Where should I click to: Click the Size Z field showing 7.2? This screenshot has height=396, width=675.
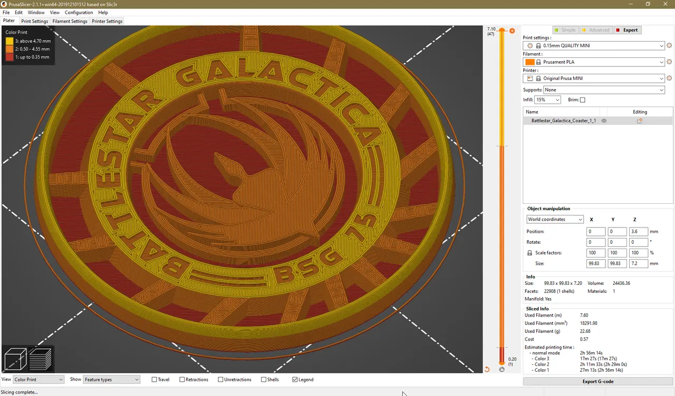click(639, 263)
